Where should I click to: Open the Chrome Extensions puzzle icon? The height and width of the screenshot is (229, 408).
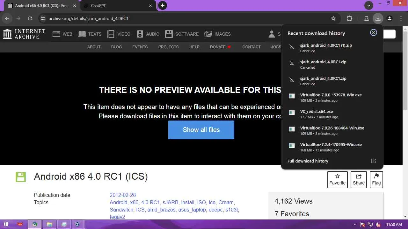(349, 18)
